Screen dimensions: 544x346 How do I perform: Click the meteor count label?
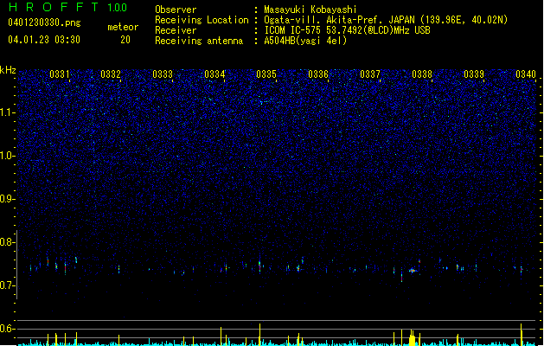(123, 27)
